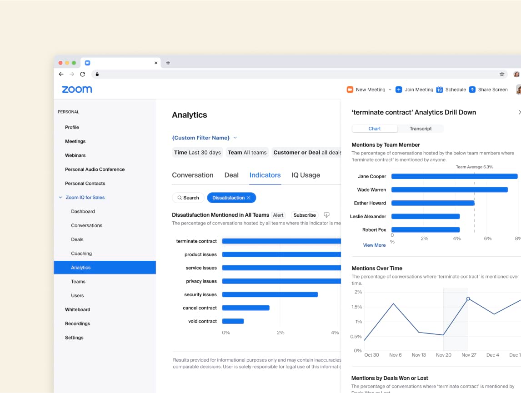Click the browser back arrow
The height and width of the screenshot is (393, 521).
pos(61,74)
